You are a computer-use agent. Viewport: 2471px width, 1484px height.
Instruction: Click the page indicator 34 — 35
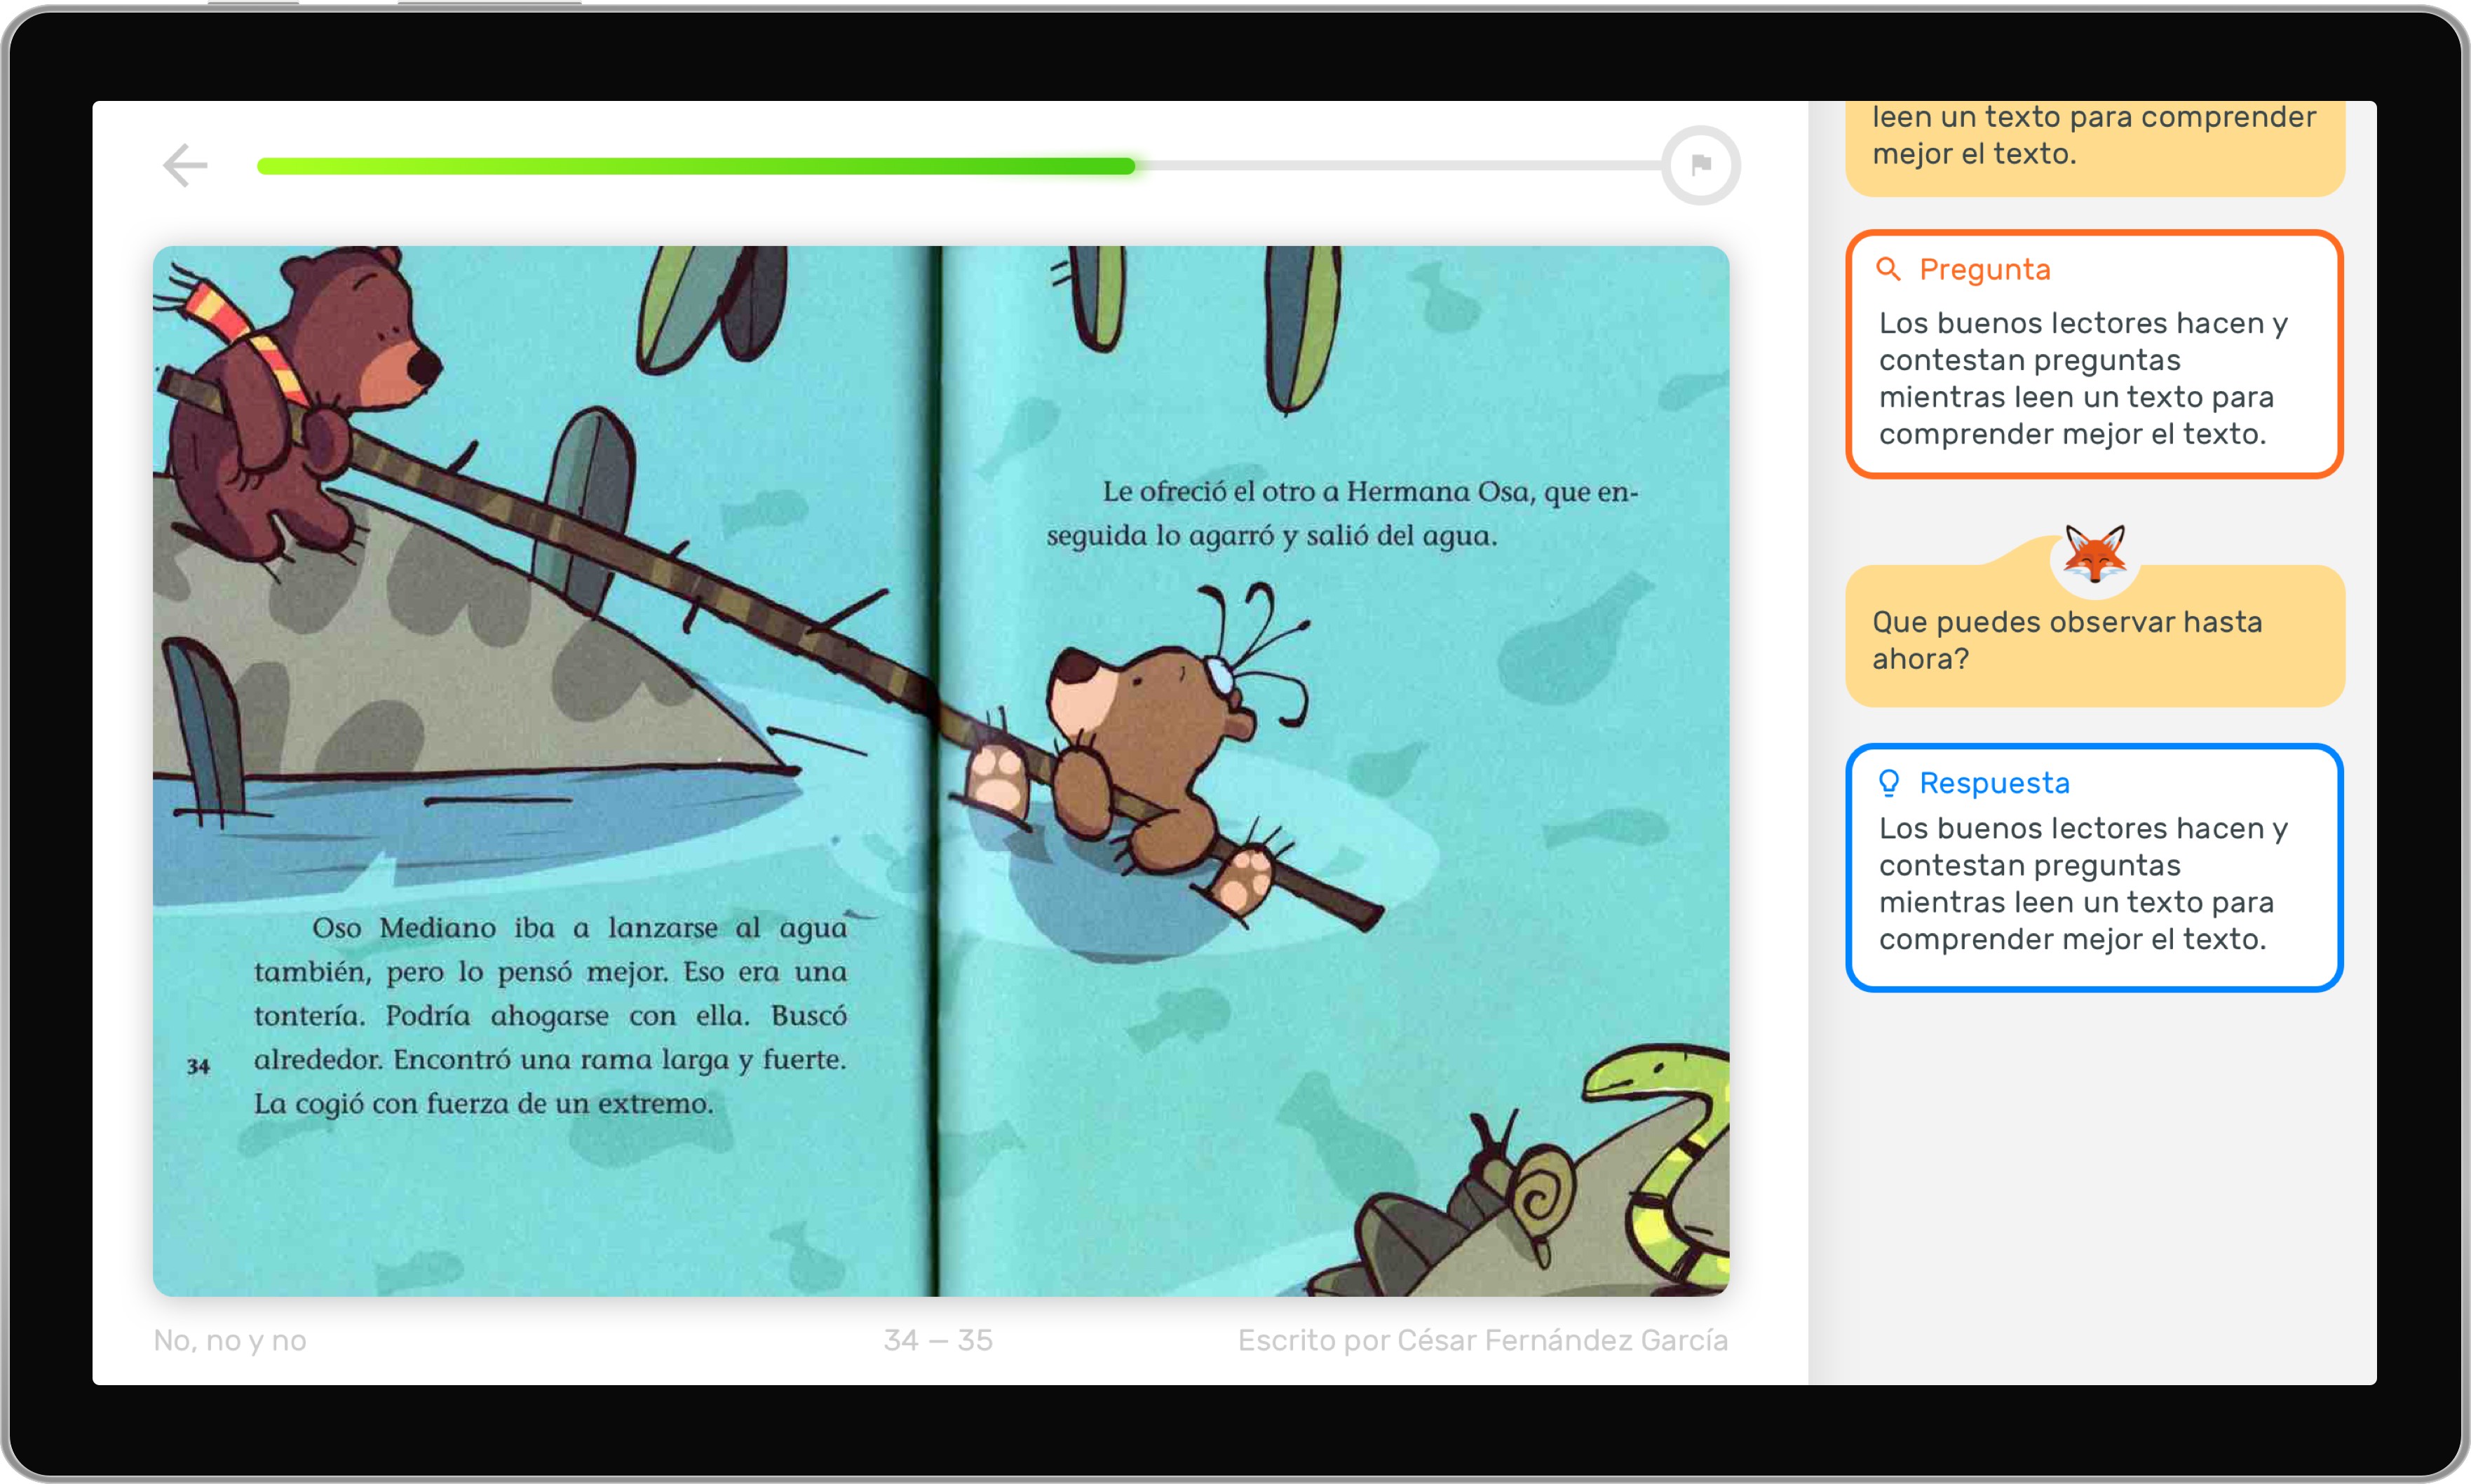[938, 1340]
